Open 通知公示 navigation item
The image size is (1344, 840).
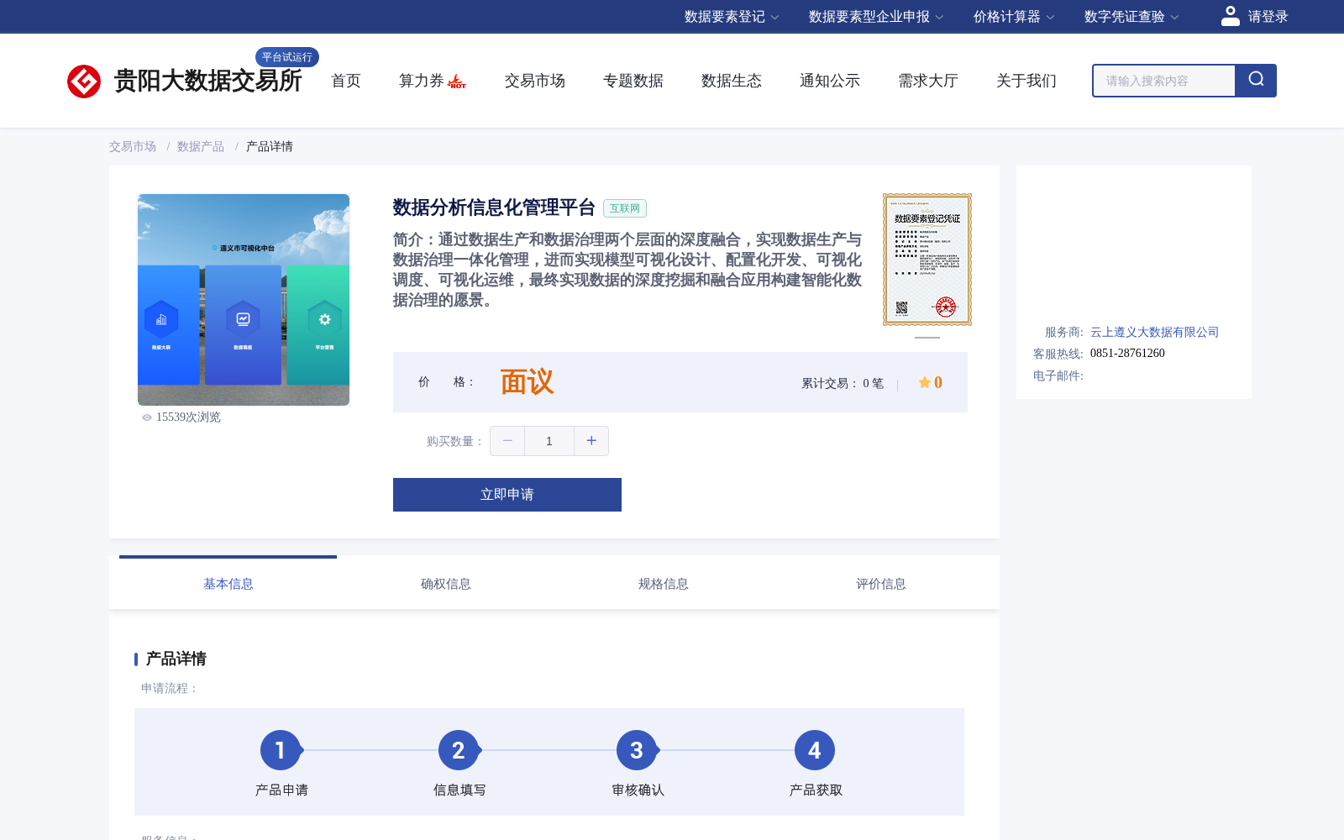point(830,81)
